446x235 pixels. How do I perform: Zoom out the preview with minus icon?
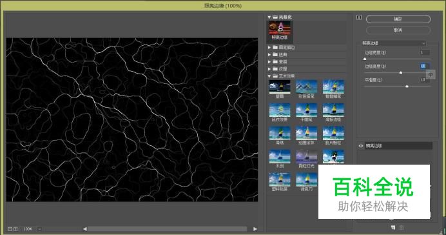(x=10, y=229)
